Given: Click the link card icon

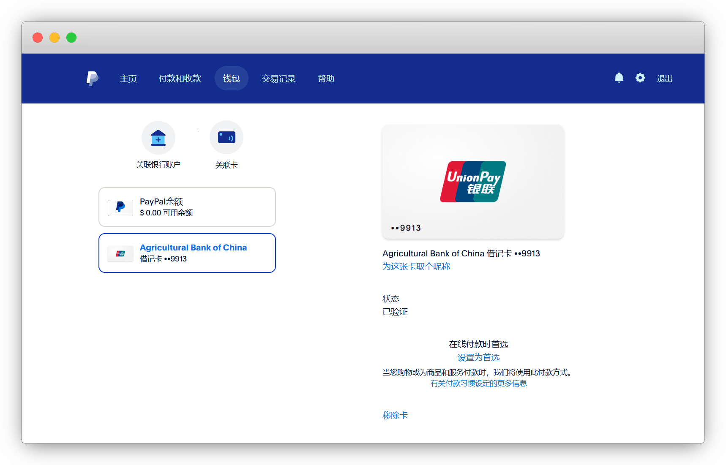Looking at the screenshot, I should tap(227, 138).
